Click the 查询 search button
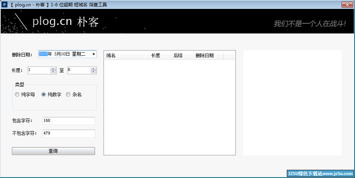Viewport: 355px width, 178px height. coord(53,151)
